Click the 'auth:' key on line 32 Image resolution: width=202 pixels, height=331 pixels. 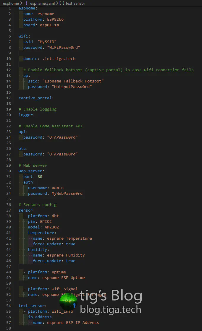point(29,182)
